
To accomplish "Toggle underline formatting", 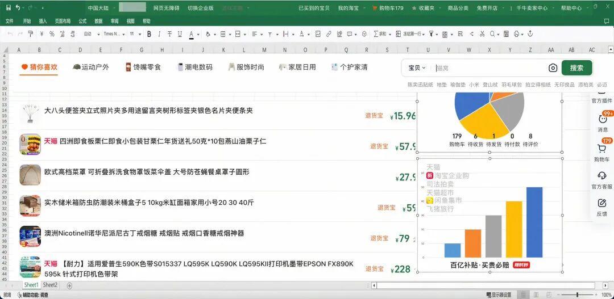I will (180, 34).
